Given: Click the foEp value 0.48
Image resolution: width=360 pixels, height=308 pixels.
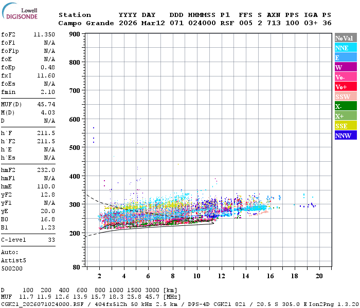Looking at the screenshot, I should (48, 67).
